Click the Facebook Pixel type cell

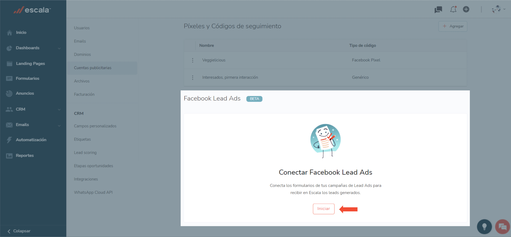(366, 60)
